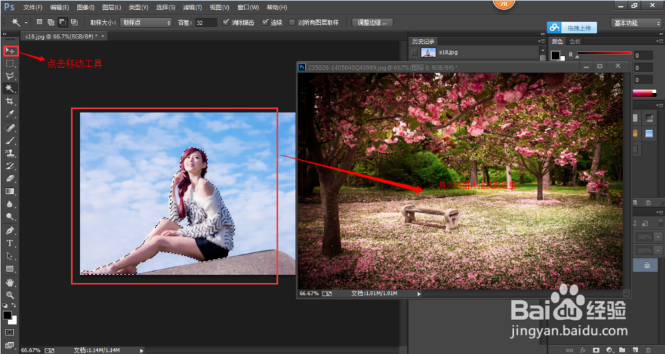Open the 文件(F) menu
This screenshot has width=665, height=354.
33,7
